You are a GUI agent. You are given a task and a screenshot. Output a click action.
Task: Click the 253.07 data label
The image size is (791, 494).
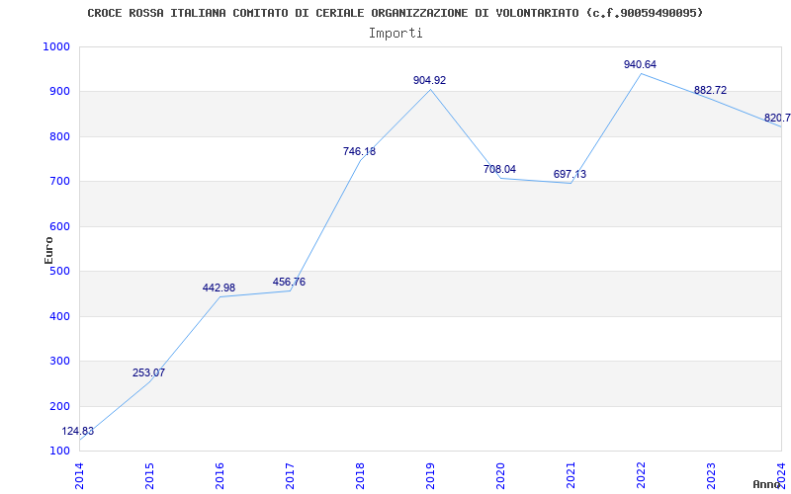(x=148, y=373)
